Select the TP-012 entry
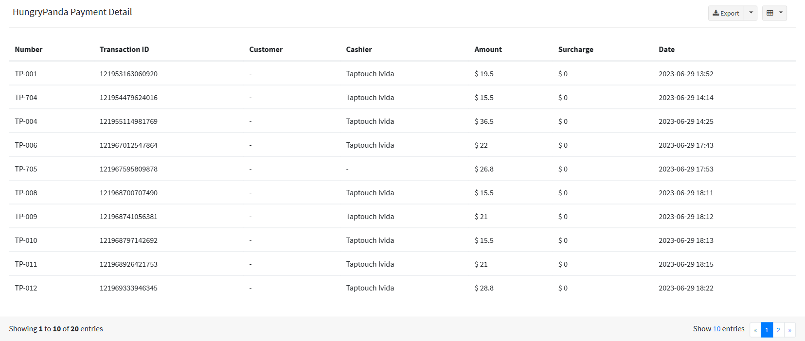805x341 pixels. 402,288
